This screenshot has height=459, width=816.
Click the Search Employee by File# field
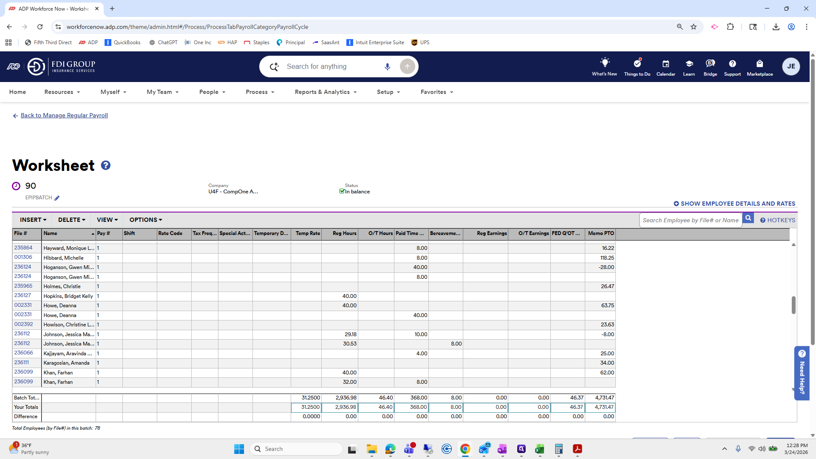pos(690,220)
